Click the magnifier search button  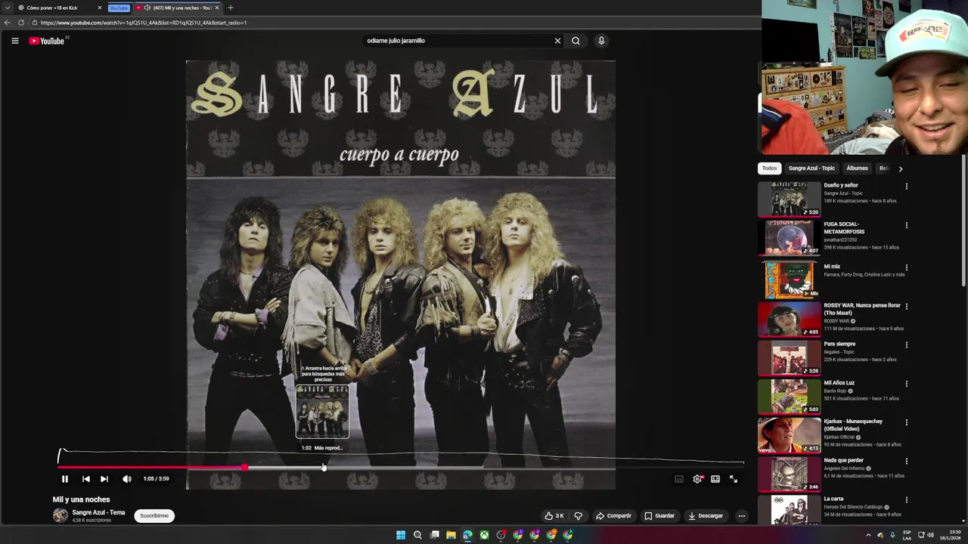(x=576, y=41)
